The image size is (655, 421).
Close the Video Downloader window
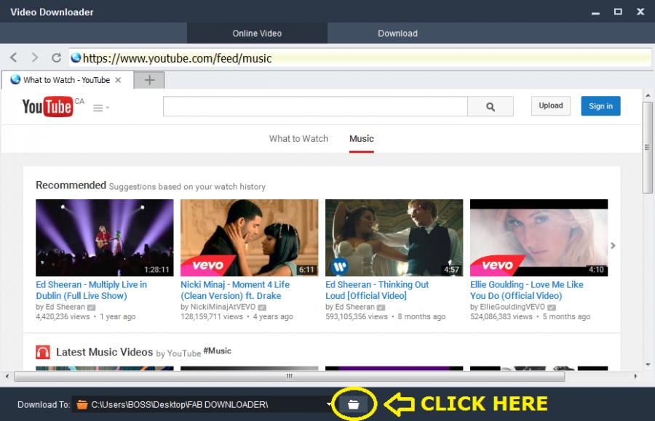[x=640, y=12]
